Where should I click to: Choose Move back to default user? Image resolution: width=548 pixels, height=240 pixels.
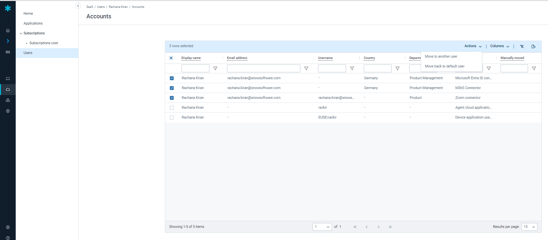click(445, 66)
